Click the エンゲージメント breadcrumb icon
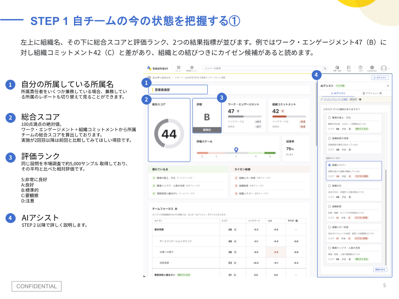This screenshot has width=399, height=299. point(149,77)
